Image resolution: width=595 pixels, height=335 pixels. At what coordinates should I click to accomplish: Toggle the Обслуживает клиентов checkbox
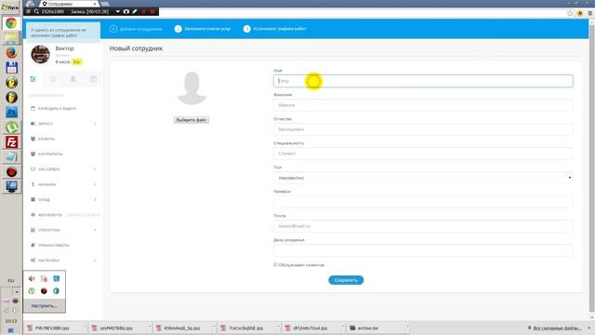(275, 264)
